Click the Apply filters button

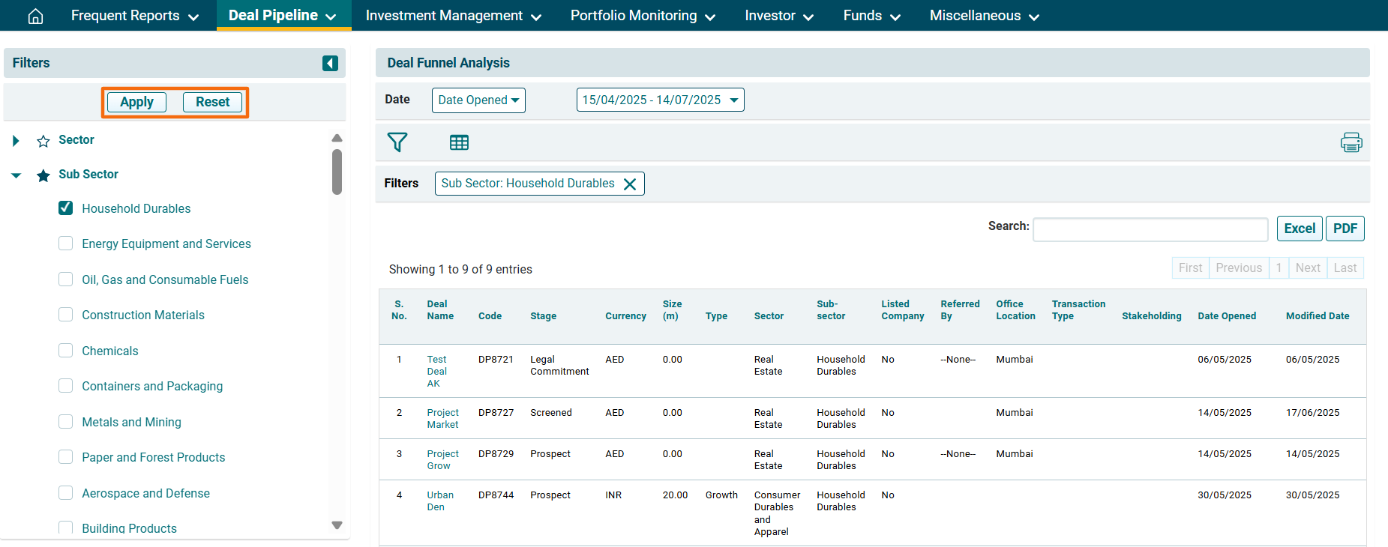click(136, 102)
